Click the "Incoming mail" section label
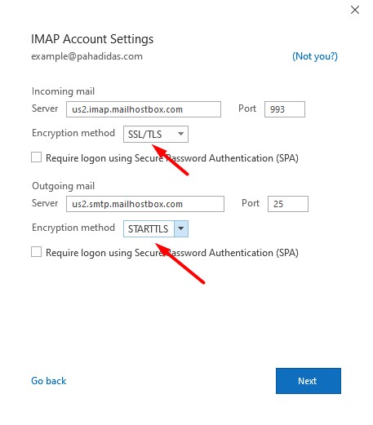Image resolution: width=373 pixels, height=425 pixels. [x=63, y=91]
